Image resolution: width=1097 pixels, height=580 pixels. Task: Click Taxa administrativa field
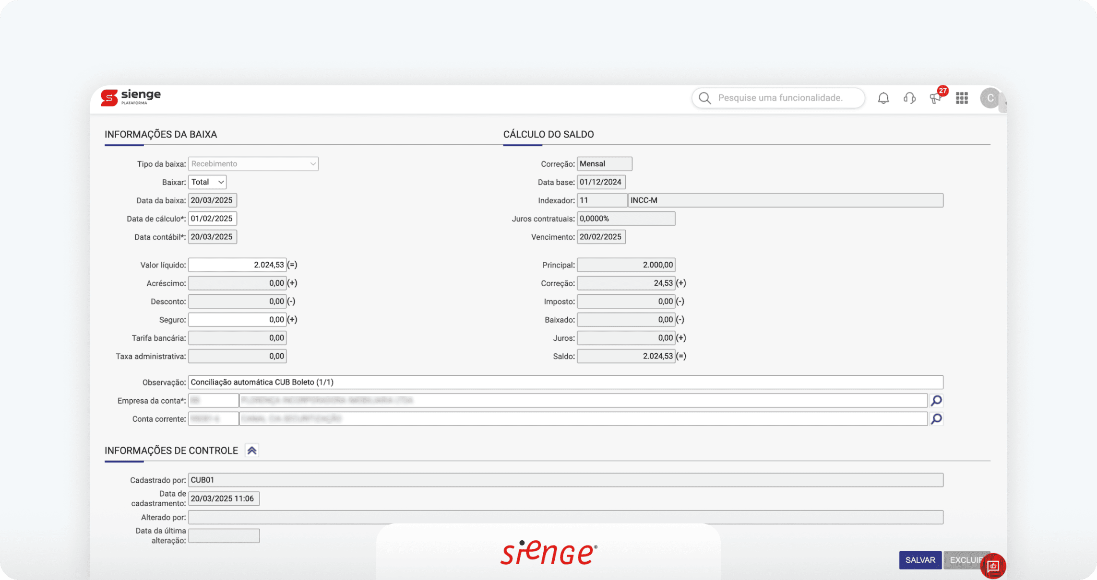coord(237,356)
